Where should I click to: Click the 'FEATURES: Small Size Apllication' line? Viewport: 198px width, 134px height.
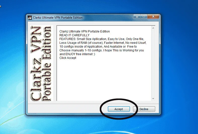[x=102, y=39]
